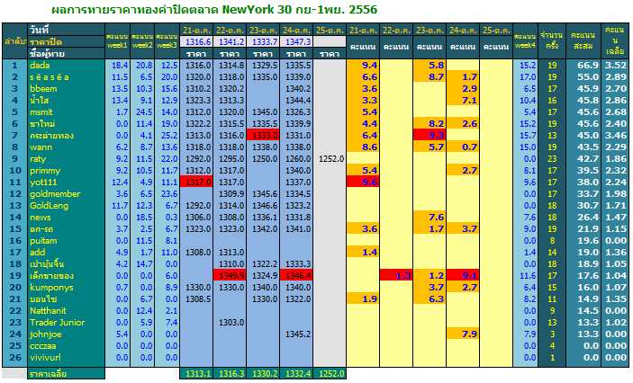Viewport: 633px width, 383px height.
Task: Select dada's average score 3.52
Action: (x=615, y=66)
